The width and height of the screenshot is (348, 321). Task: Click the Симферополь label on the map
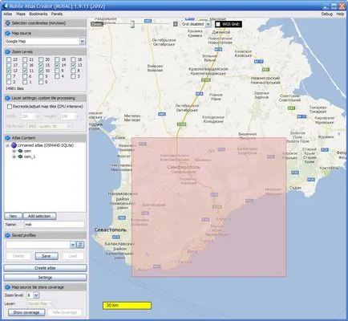pos(184,167)
